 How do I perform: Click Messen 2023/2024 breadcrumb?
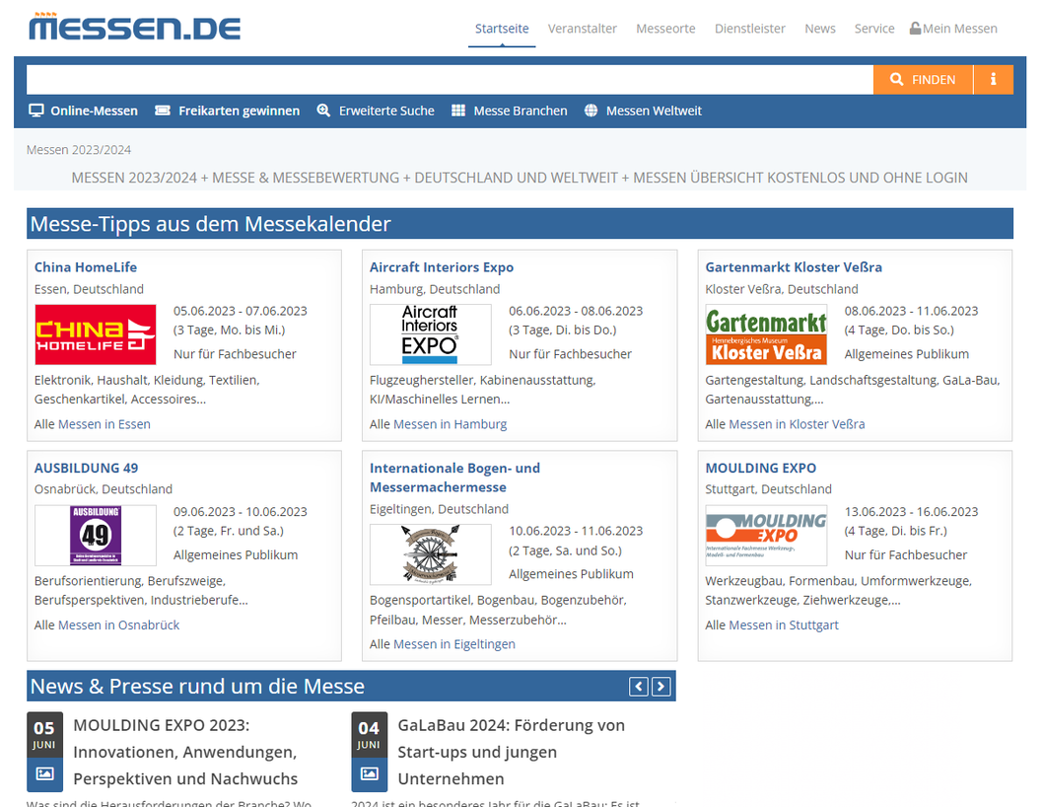click(79, 150)
